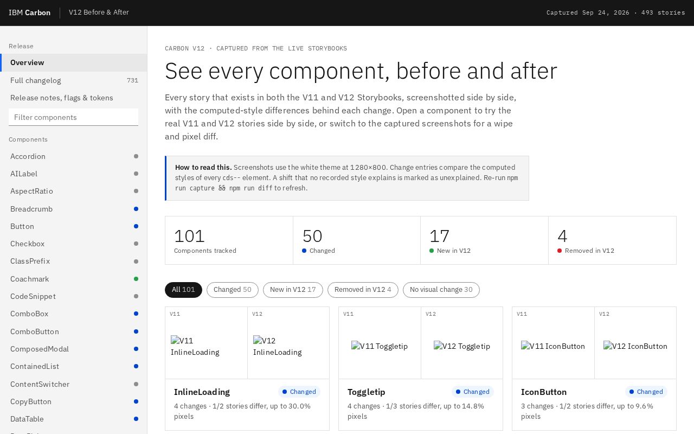Filter by Removed in V12 pill
The width and height of the screenshot is (694, 434).
pos(363,290)
